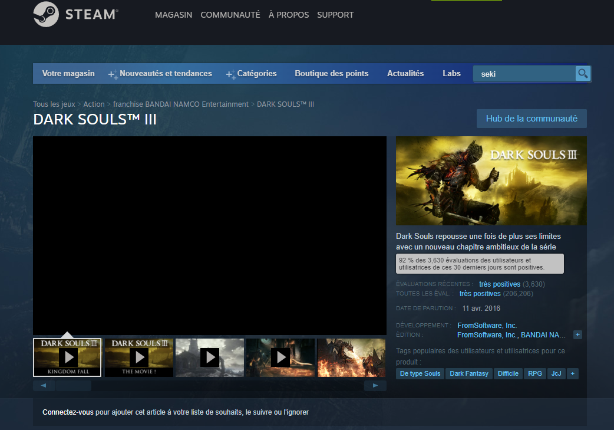Open recent reviews très positives link
The image size is (614, 430).
coord(500,284)
